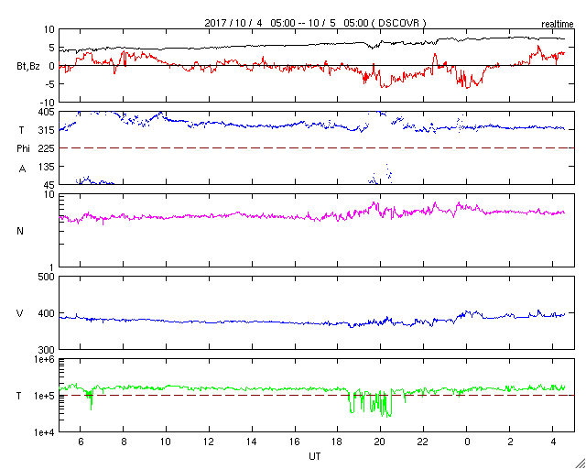Click the "T" label beside 1e+5
The image size is (586, 469).
pyautogui.click(x=19, y=396)
